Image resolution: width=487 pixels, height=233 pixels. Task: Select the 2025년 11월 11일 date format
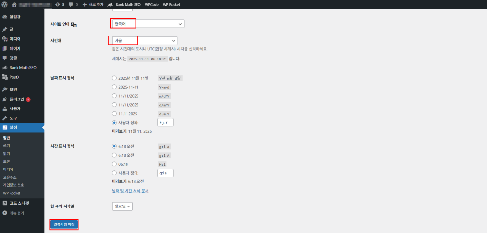tap(114, 78)
